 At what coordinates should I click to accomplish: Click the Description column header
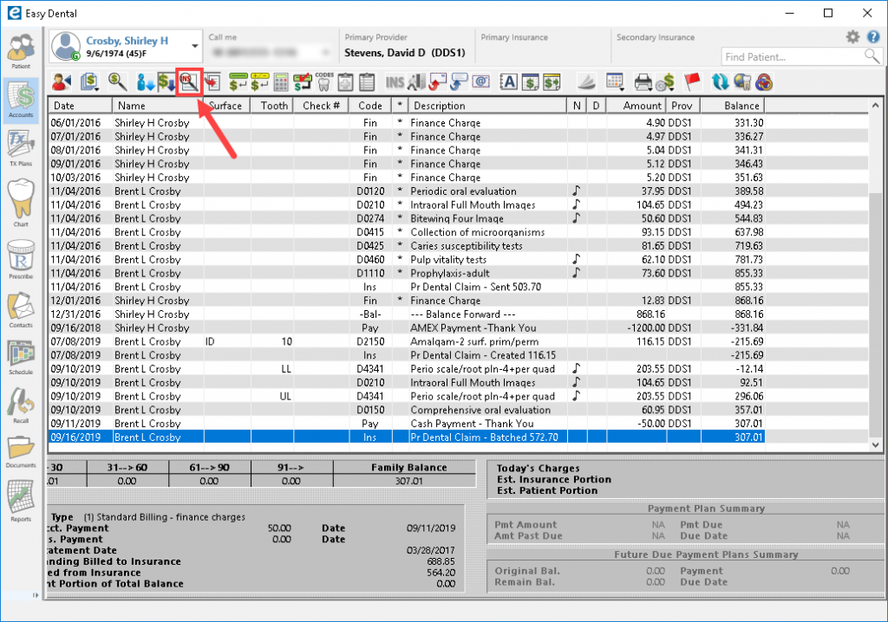pyautogui.click(x=487, y=106)
